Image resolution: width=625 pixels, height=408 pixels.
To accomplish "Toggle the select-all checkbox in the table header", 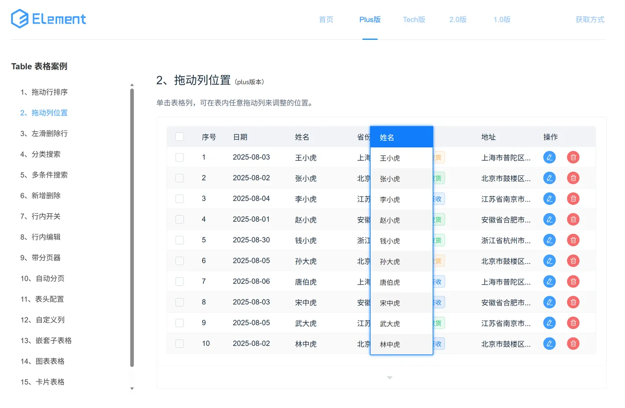I will point(179,137).
